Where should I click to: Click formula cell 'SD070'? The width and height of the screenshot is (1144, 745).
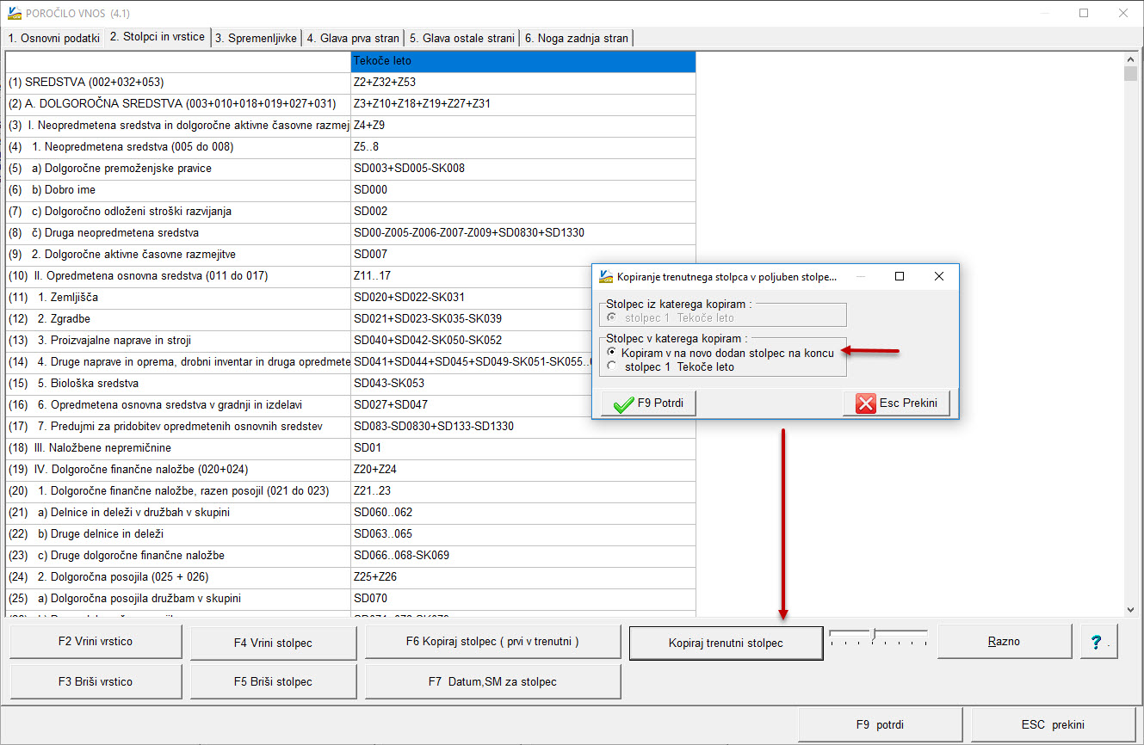click(x=523, y=599)
